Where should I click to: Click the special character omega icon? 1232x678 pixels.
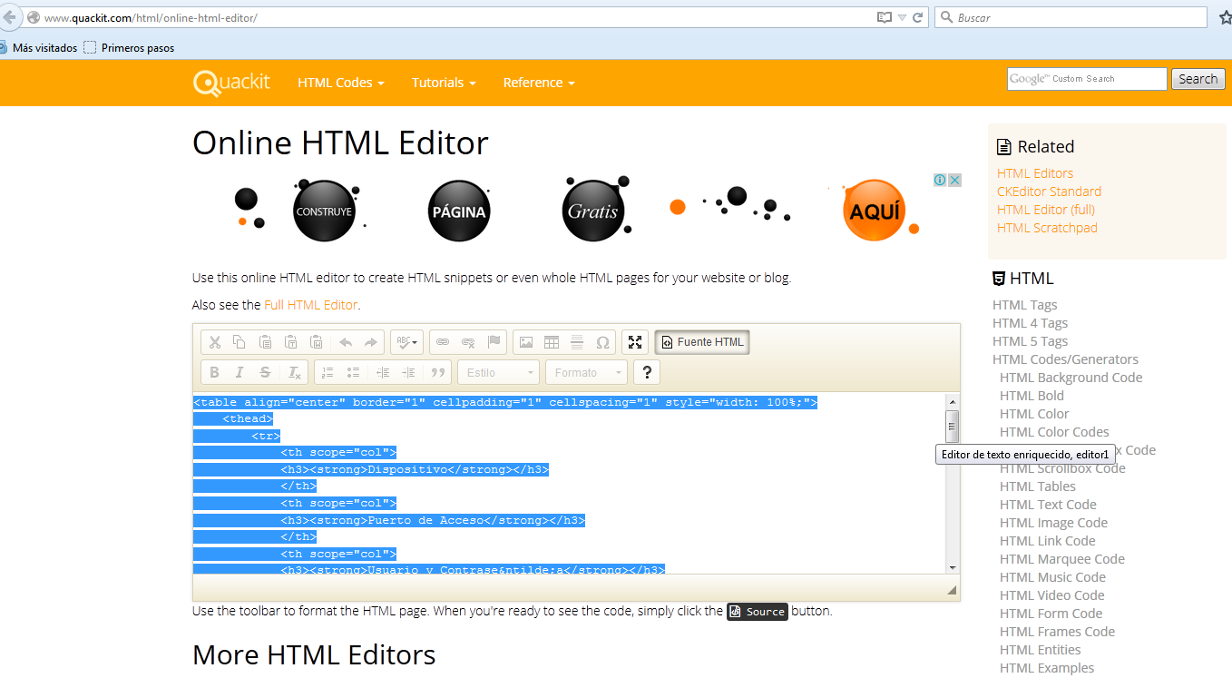tap(602, 342)
